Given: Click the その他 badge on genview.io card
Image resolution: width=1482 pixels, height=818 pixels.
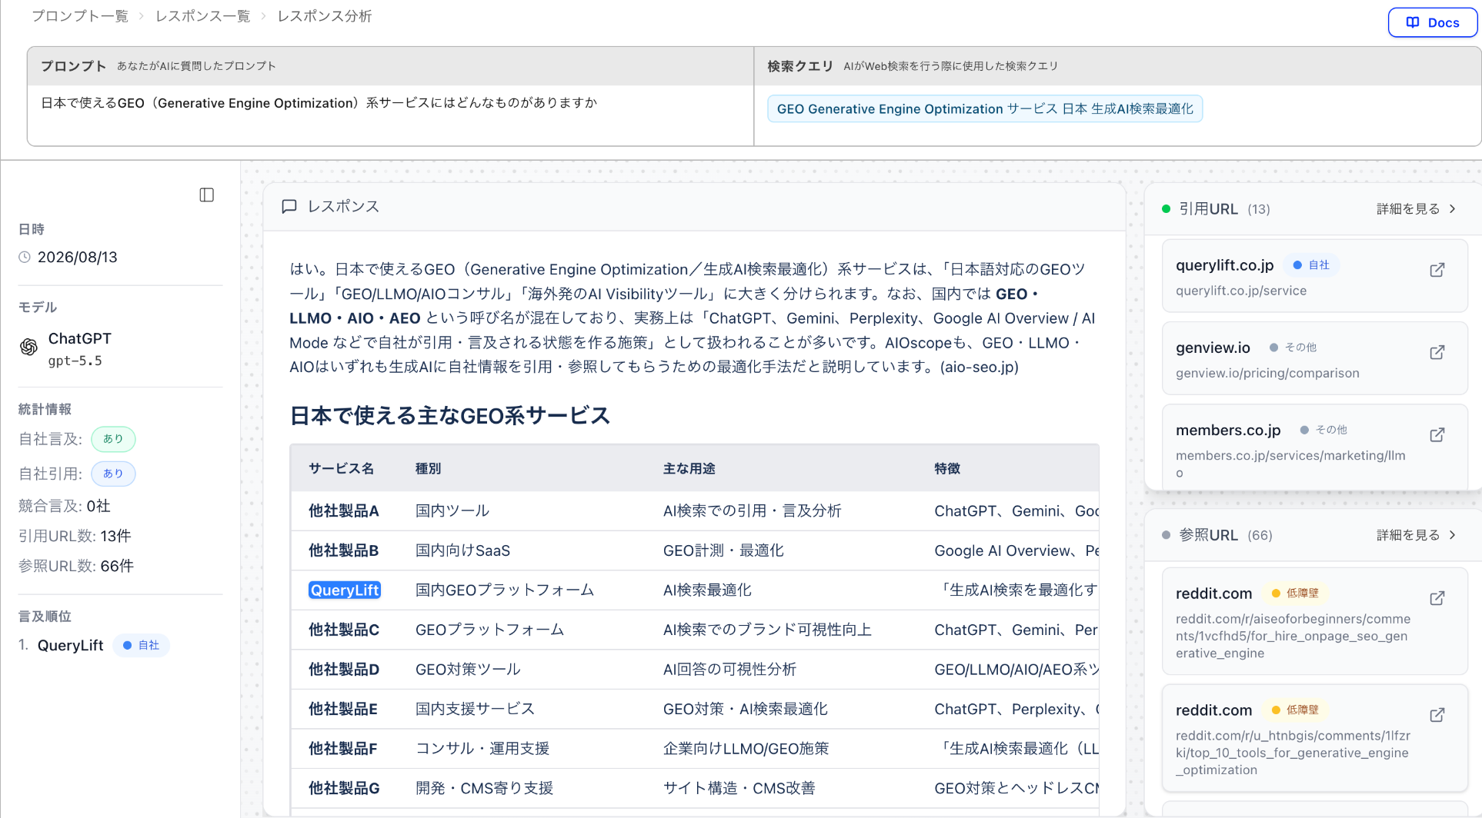Looking at the screenshot, I should point(1293,347).
